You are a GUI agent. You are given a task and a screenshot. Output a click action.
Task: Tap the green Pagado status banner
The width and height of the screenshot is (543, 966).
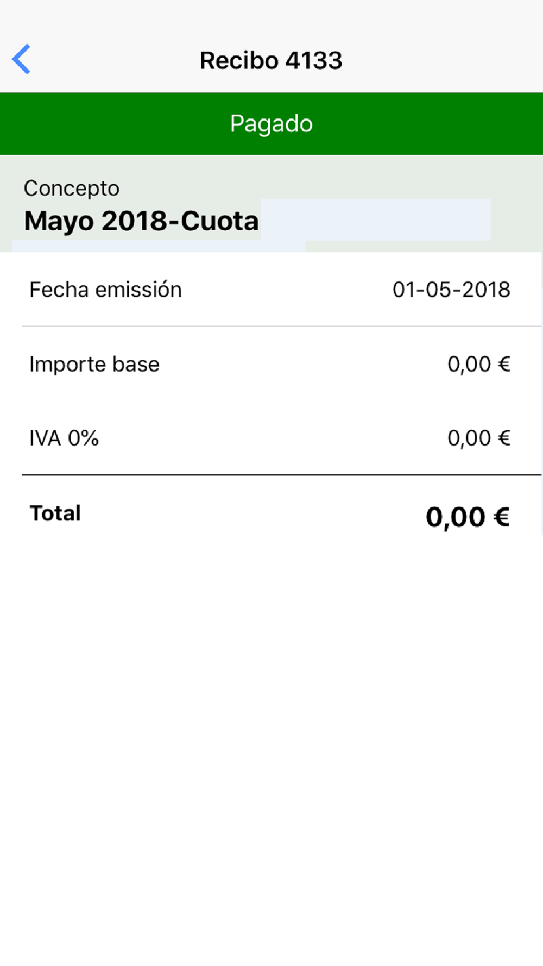coord(271,124)
